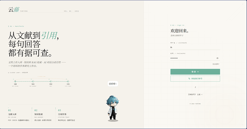The height and width of the screenshot is (129, 247).
Task: Try the demo account with 体验演示账号
Action: [x=195, y=78]
